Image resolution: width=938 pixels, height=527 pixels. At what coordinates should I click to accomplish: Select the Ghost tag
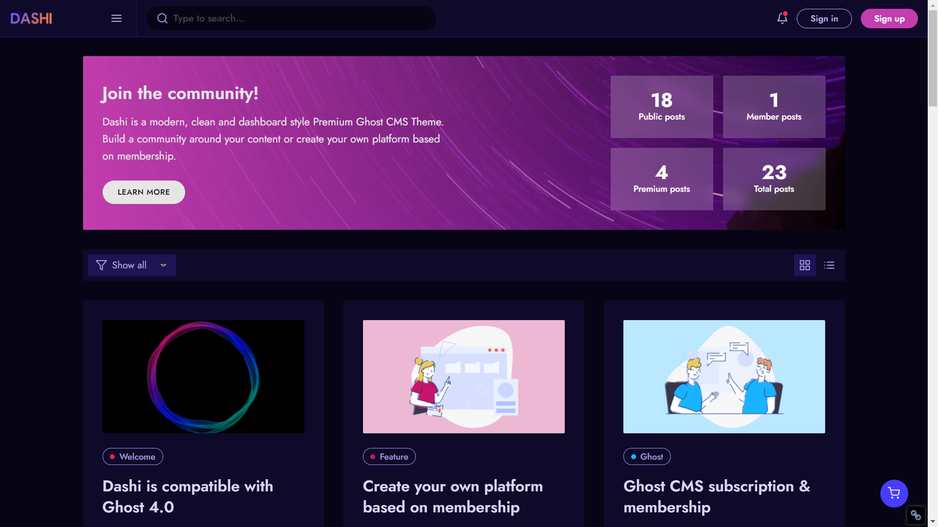647,457
